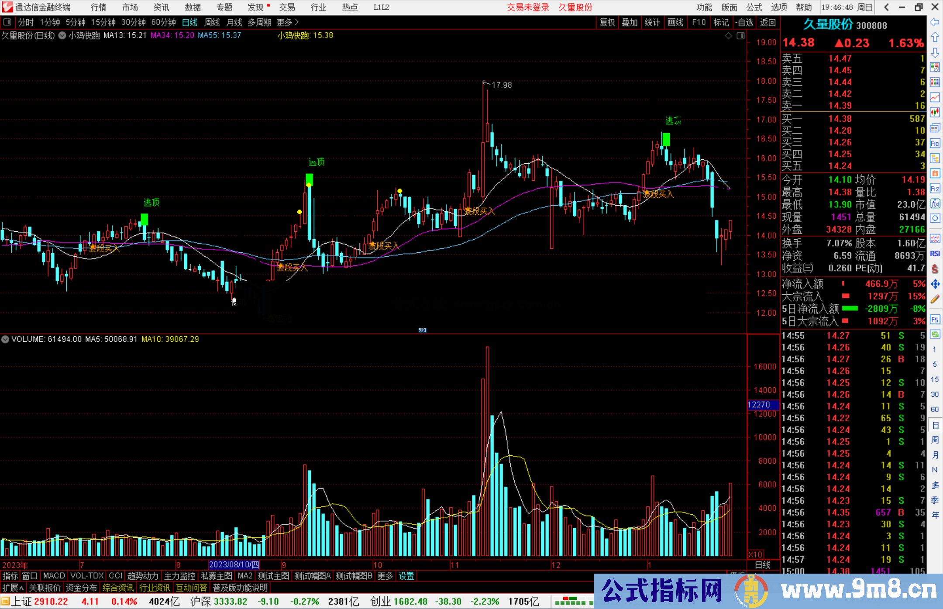Open 设置 in the bottom indicator bar
This screenshot has width=943, height=609.
(x=406, y=576)
